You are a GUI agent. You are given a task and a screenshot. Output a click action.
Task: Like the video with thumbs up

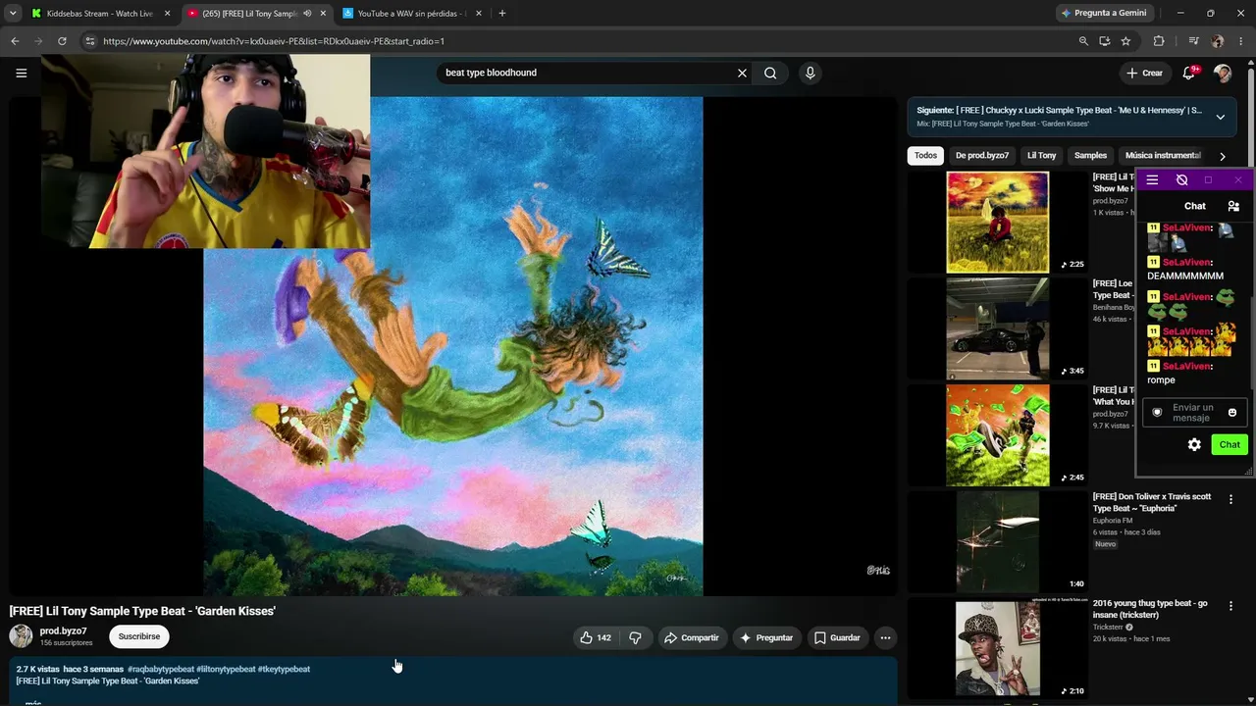coord(596,637)
